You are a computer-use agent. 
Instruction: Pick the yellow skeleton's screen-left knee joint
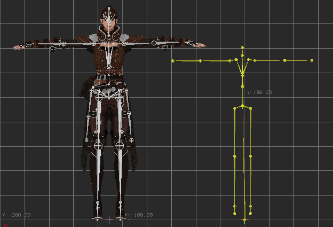pyautogui.click(x=234, y=156)
